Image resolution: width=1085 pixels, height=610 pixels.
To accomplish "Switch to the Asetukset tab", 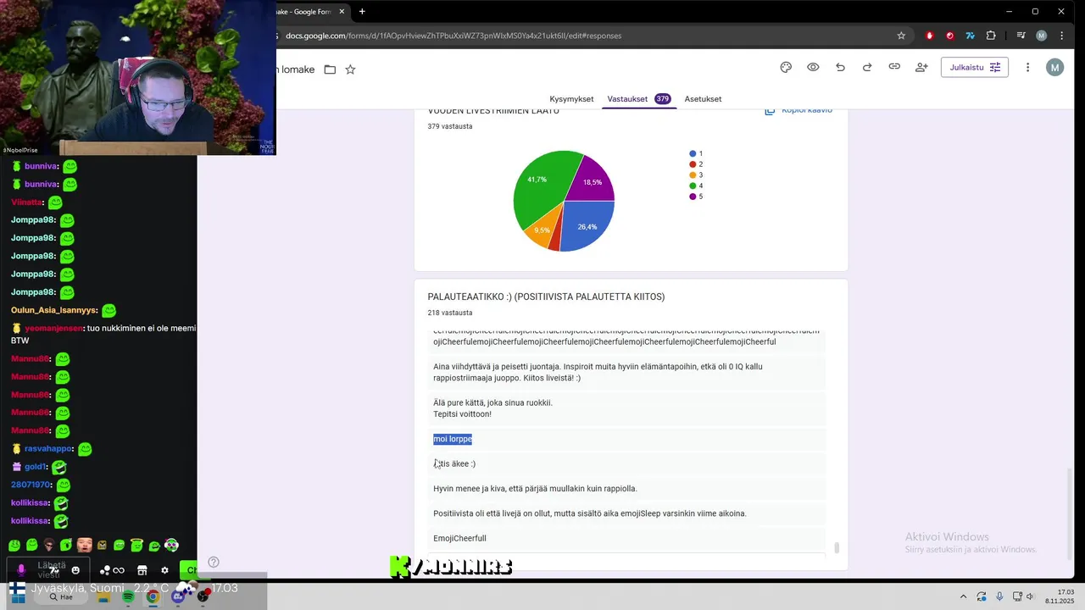I will 703,99.
